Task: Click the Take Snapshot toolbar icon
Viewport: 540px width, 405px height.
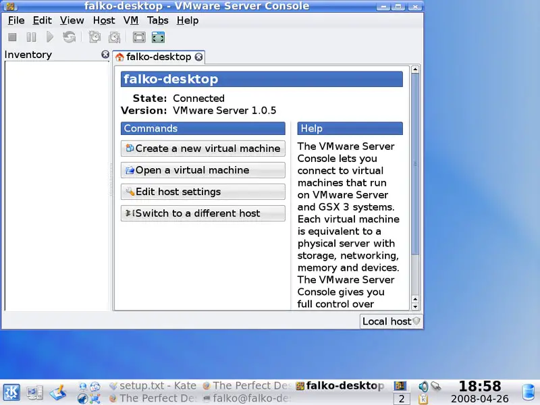Action: click(94, 37)
